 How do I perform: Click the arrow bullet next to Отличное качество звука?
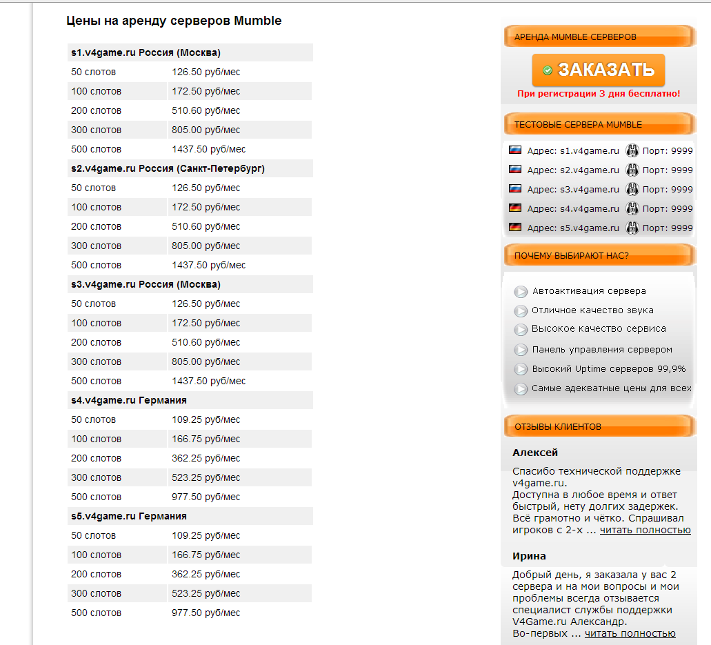[521, 310]
